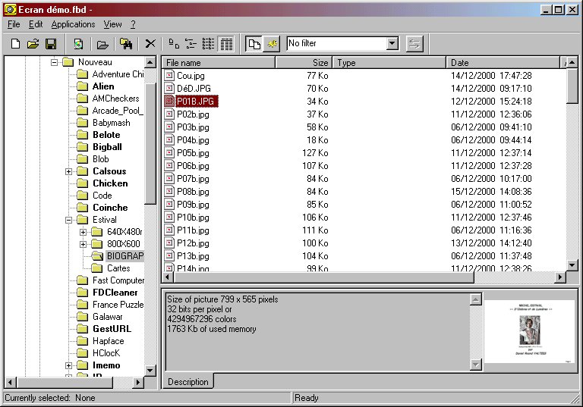Viewport: 583px width, 407px height.
Task: Expand the Calsous folder node
Action: 69,171
